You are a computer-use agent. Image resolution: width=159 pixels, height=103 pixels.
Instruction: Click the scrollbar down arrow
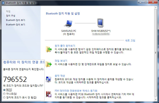(156, 100)
